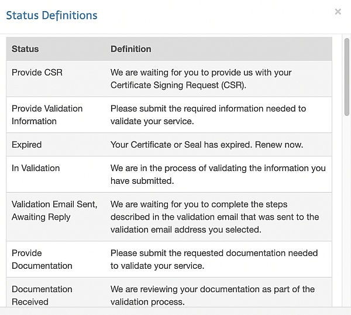Select the Provide Documentation status cell
Image resolution: width=351 pixels, height=315 pixels.
pos(42,259)
